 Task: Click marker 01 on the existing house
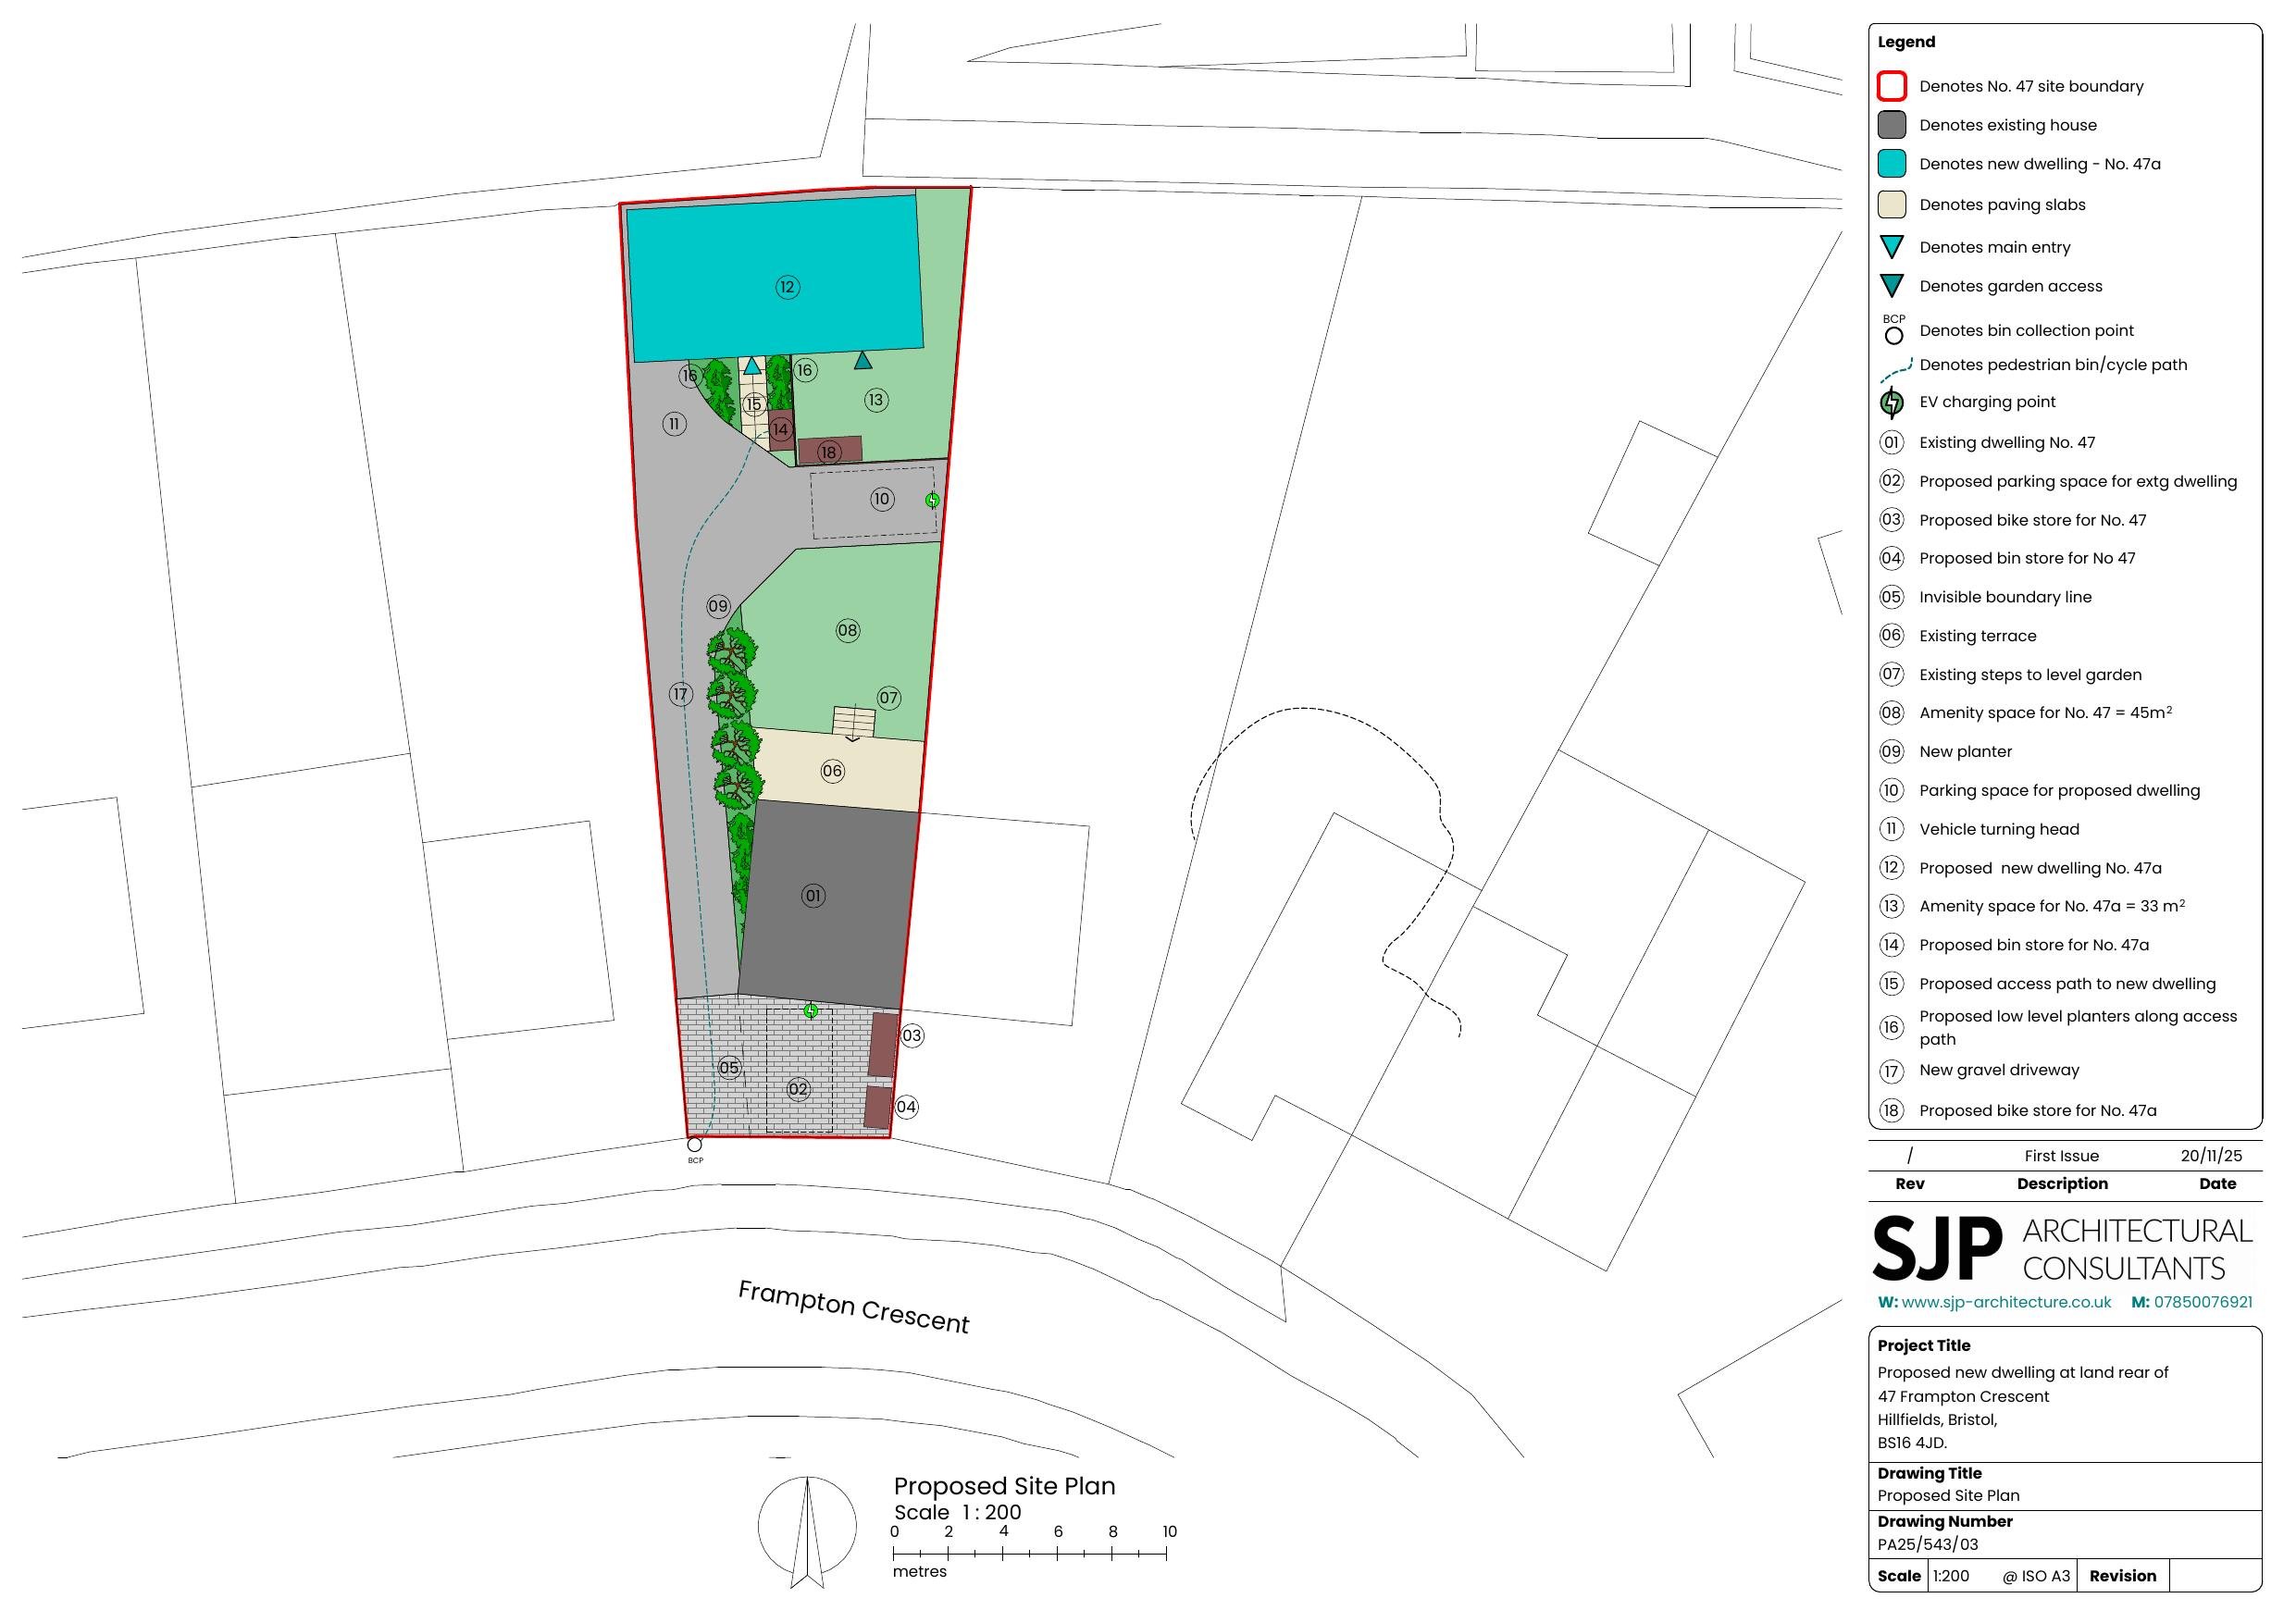[813, 896]
